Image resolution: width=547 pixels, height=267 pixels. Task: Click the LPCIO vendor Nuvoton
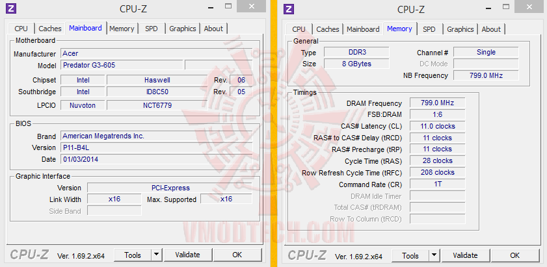point(83,105)
